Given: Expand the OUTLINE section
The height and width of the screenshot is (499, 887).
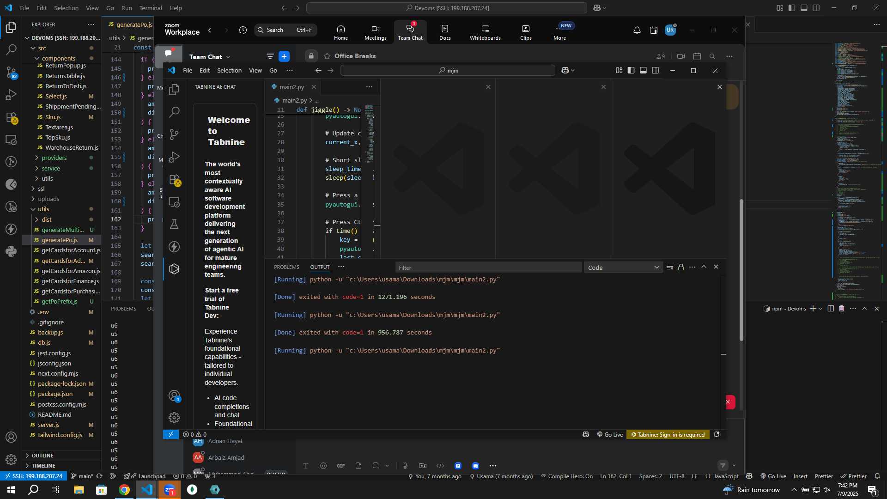Looking at the screenshot, I should (43, 456).
